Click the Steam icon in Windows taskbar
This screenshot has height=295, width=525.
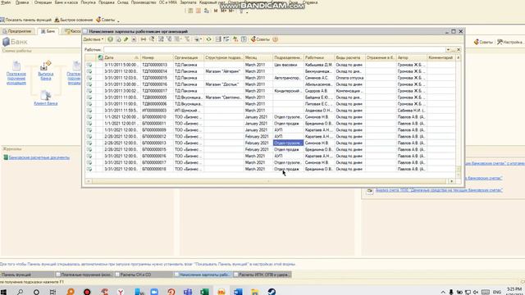click(x=272, y=292)
